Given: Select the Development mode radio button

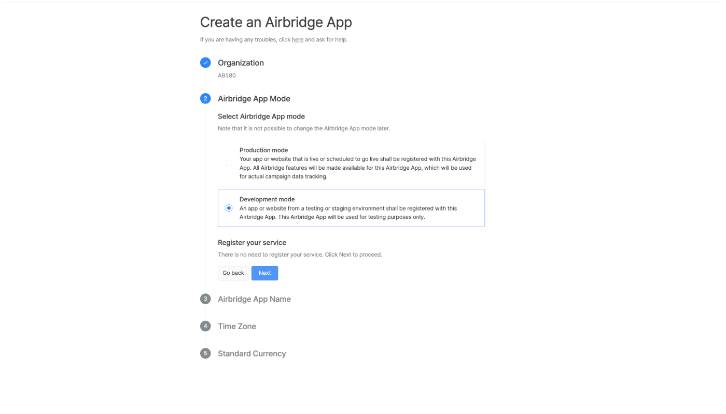Looking at the screenshot, I should 229,208.
